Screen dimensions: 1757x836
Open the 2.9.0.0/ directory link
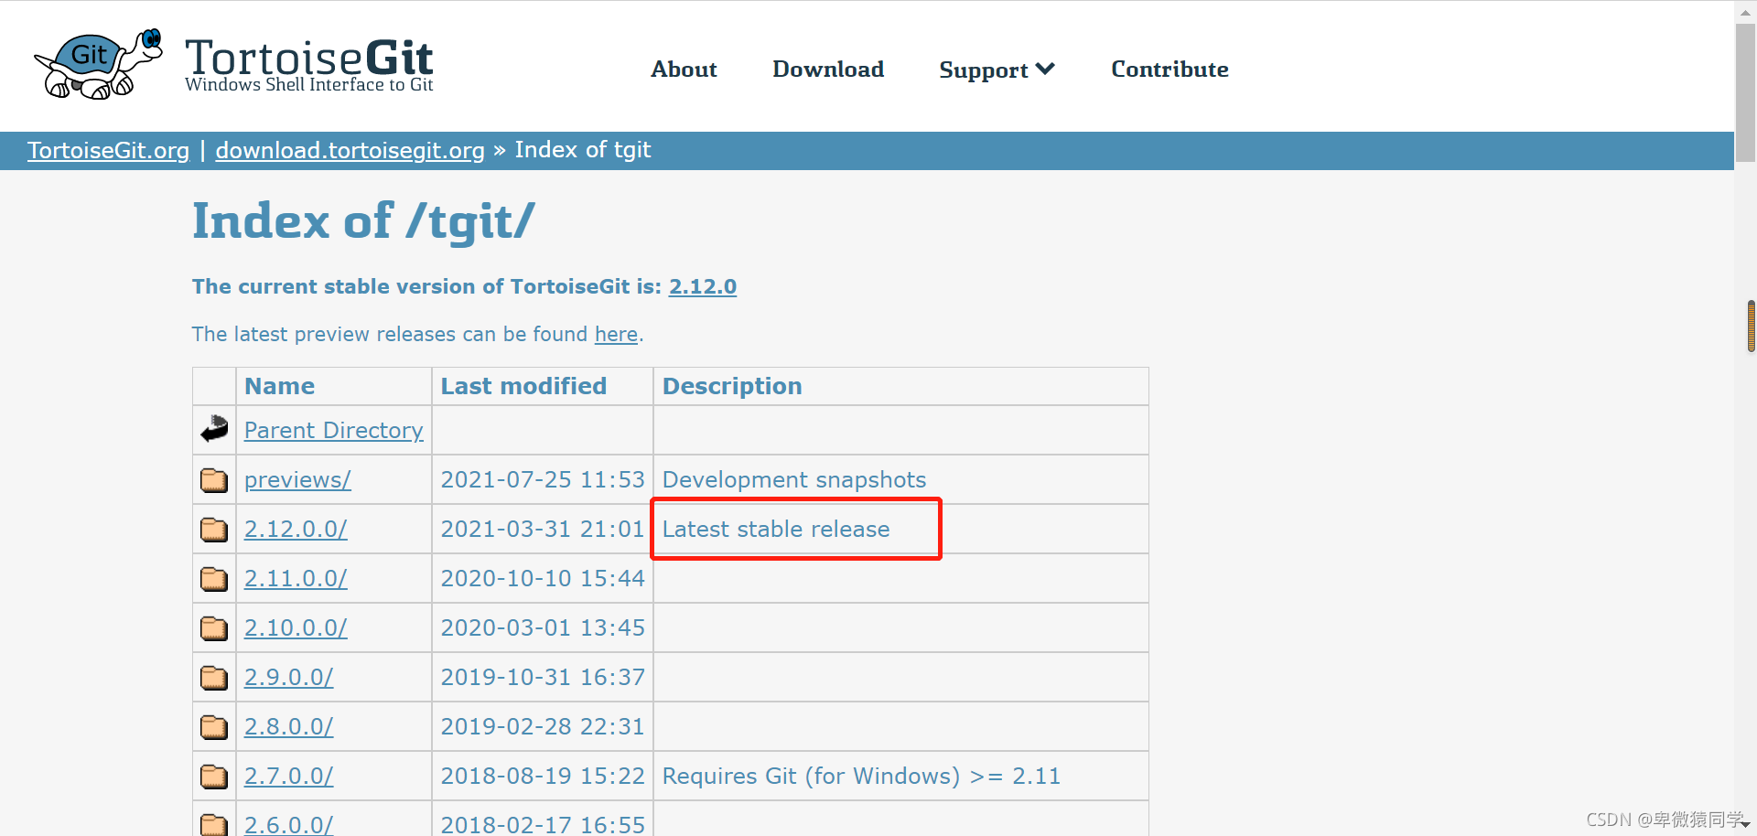coord(288,677)
